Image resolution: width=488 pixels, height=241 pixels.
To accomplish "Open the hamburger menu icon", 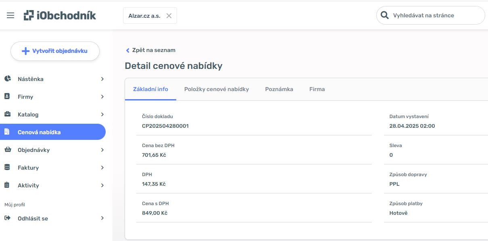I will tap(10, 15).
